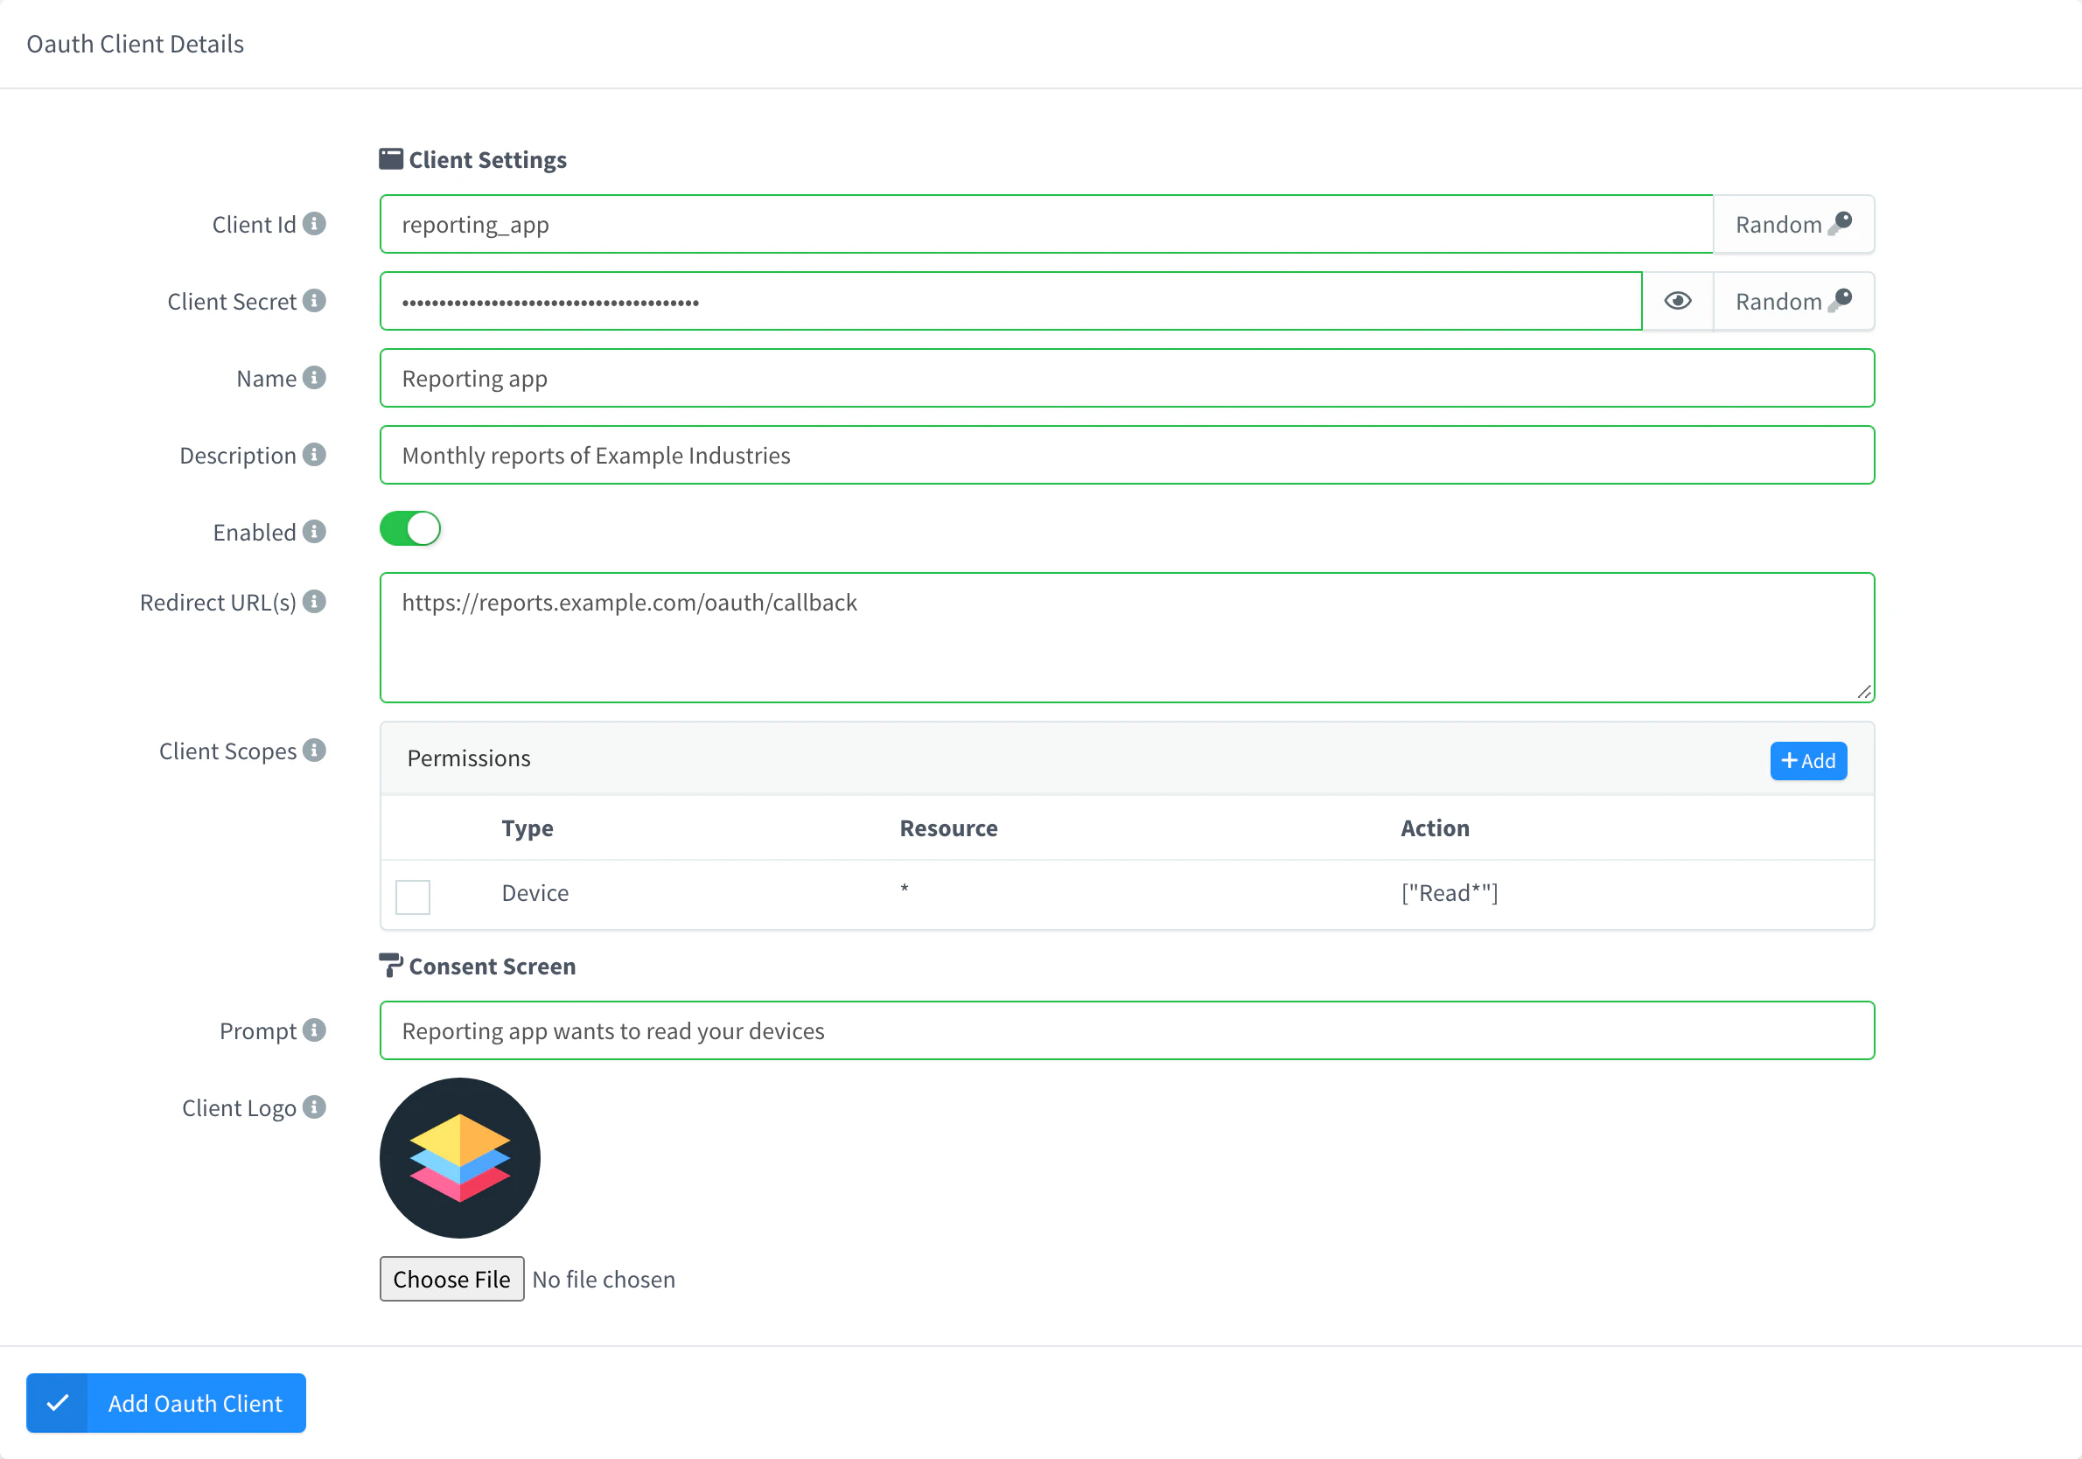The image size is (2082, 1459).
Task: Add a new permission scope
Action: tap(1808, 761)
